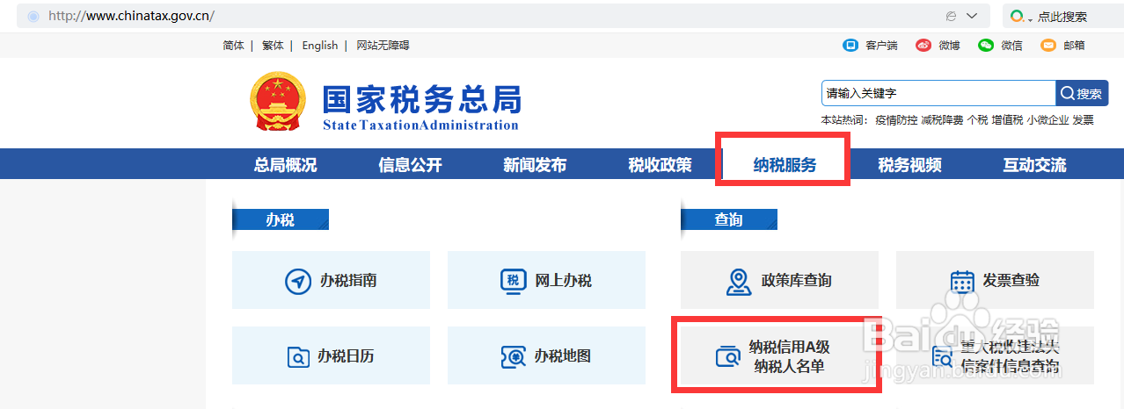Click the 重大税收违法 query icon
This screenshot has width=1124, height=409.
[x=942, y=357]
